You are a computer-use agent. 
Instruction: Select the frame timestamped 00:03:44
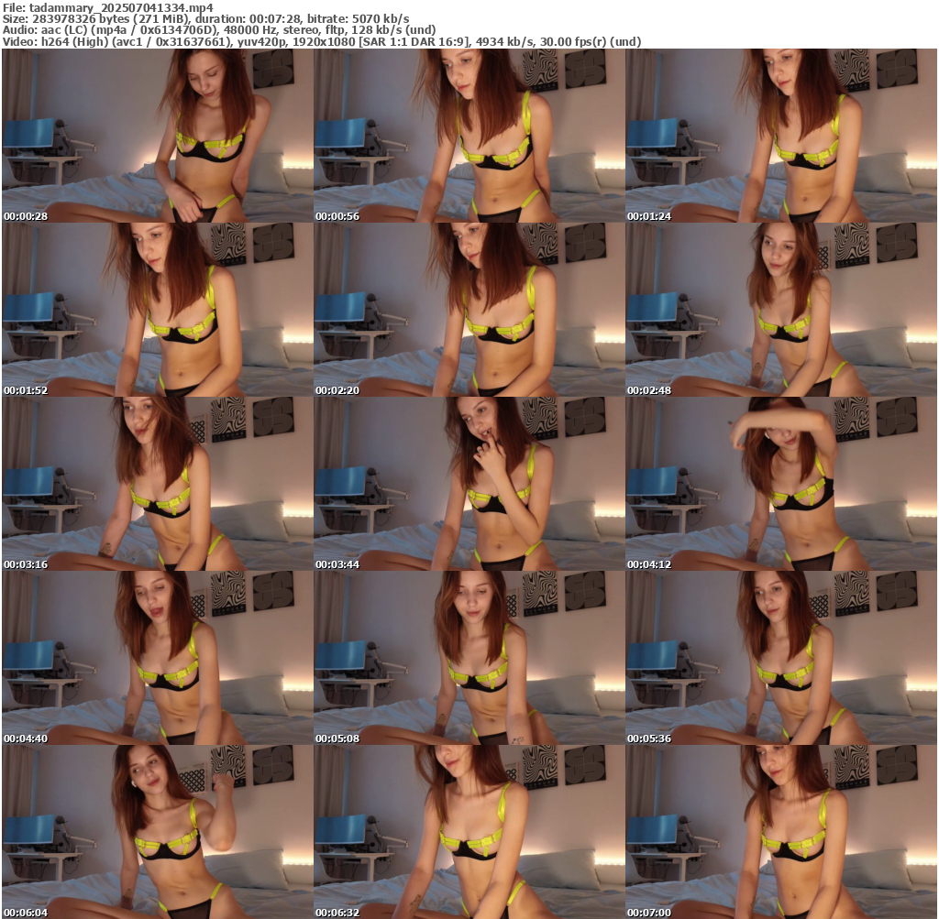pyautogui.click(x=469, y=484)
